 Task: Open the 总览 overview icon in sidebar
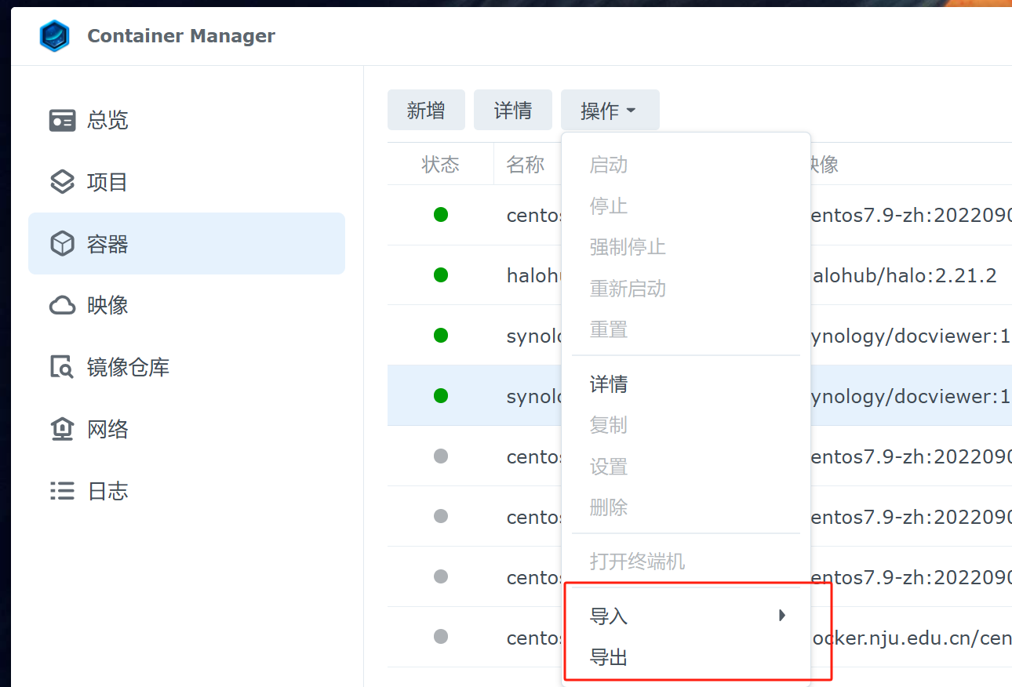coord(62,120)
